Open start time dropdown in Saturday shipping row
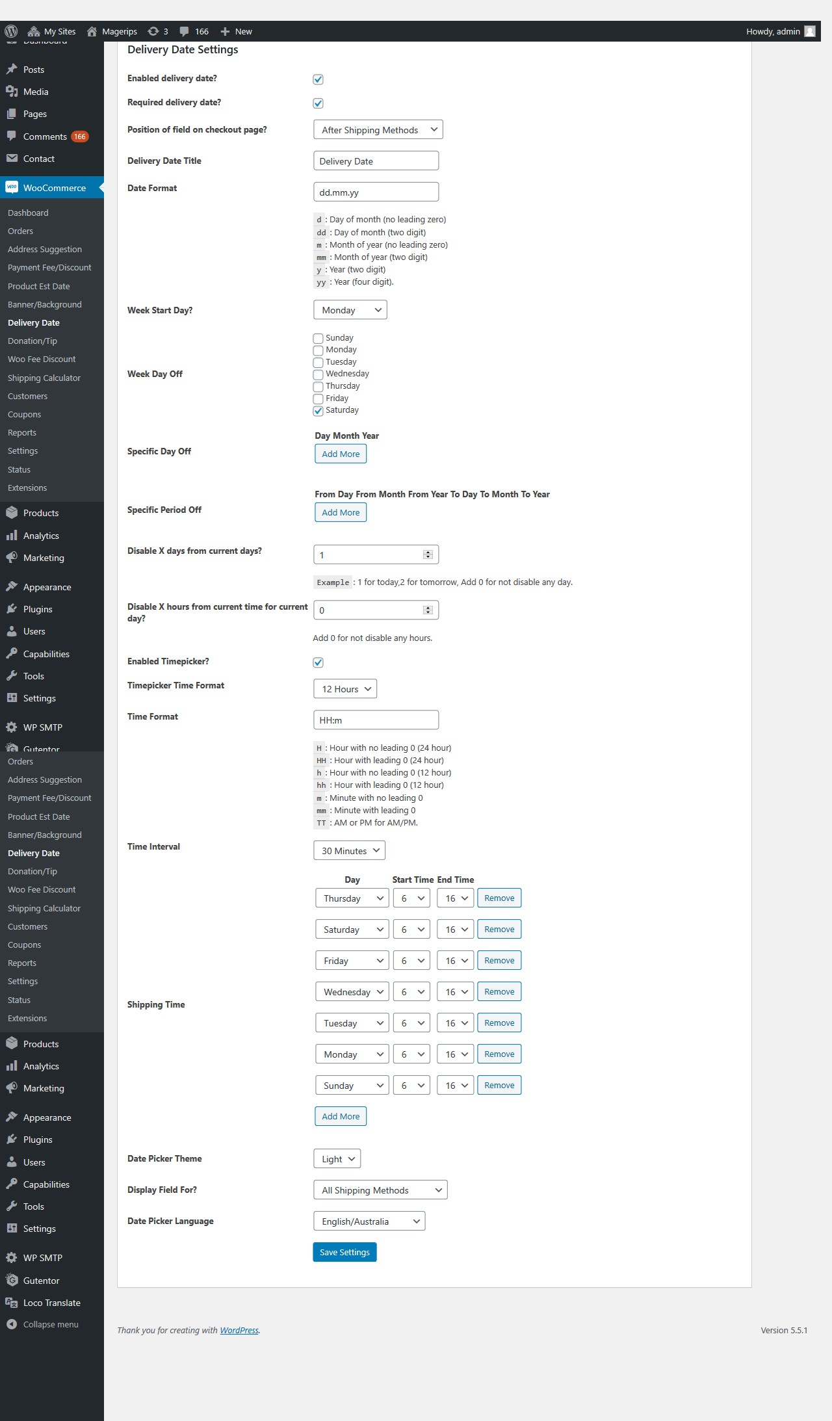832x1421 pixels. (411, 930)
